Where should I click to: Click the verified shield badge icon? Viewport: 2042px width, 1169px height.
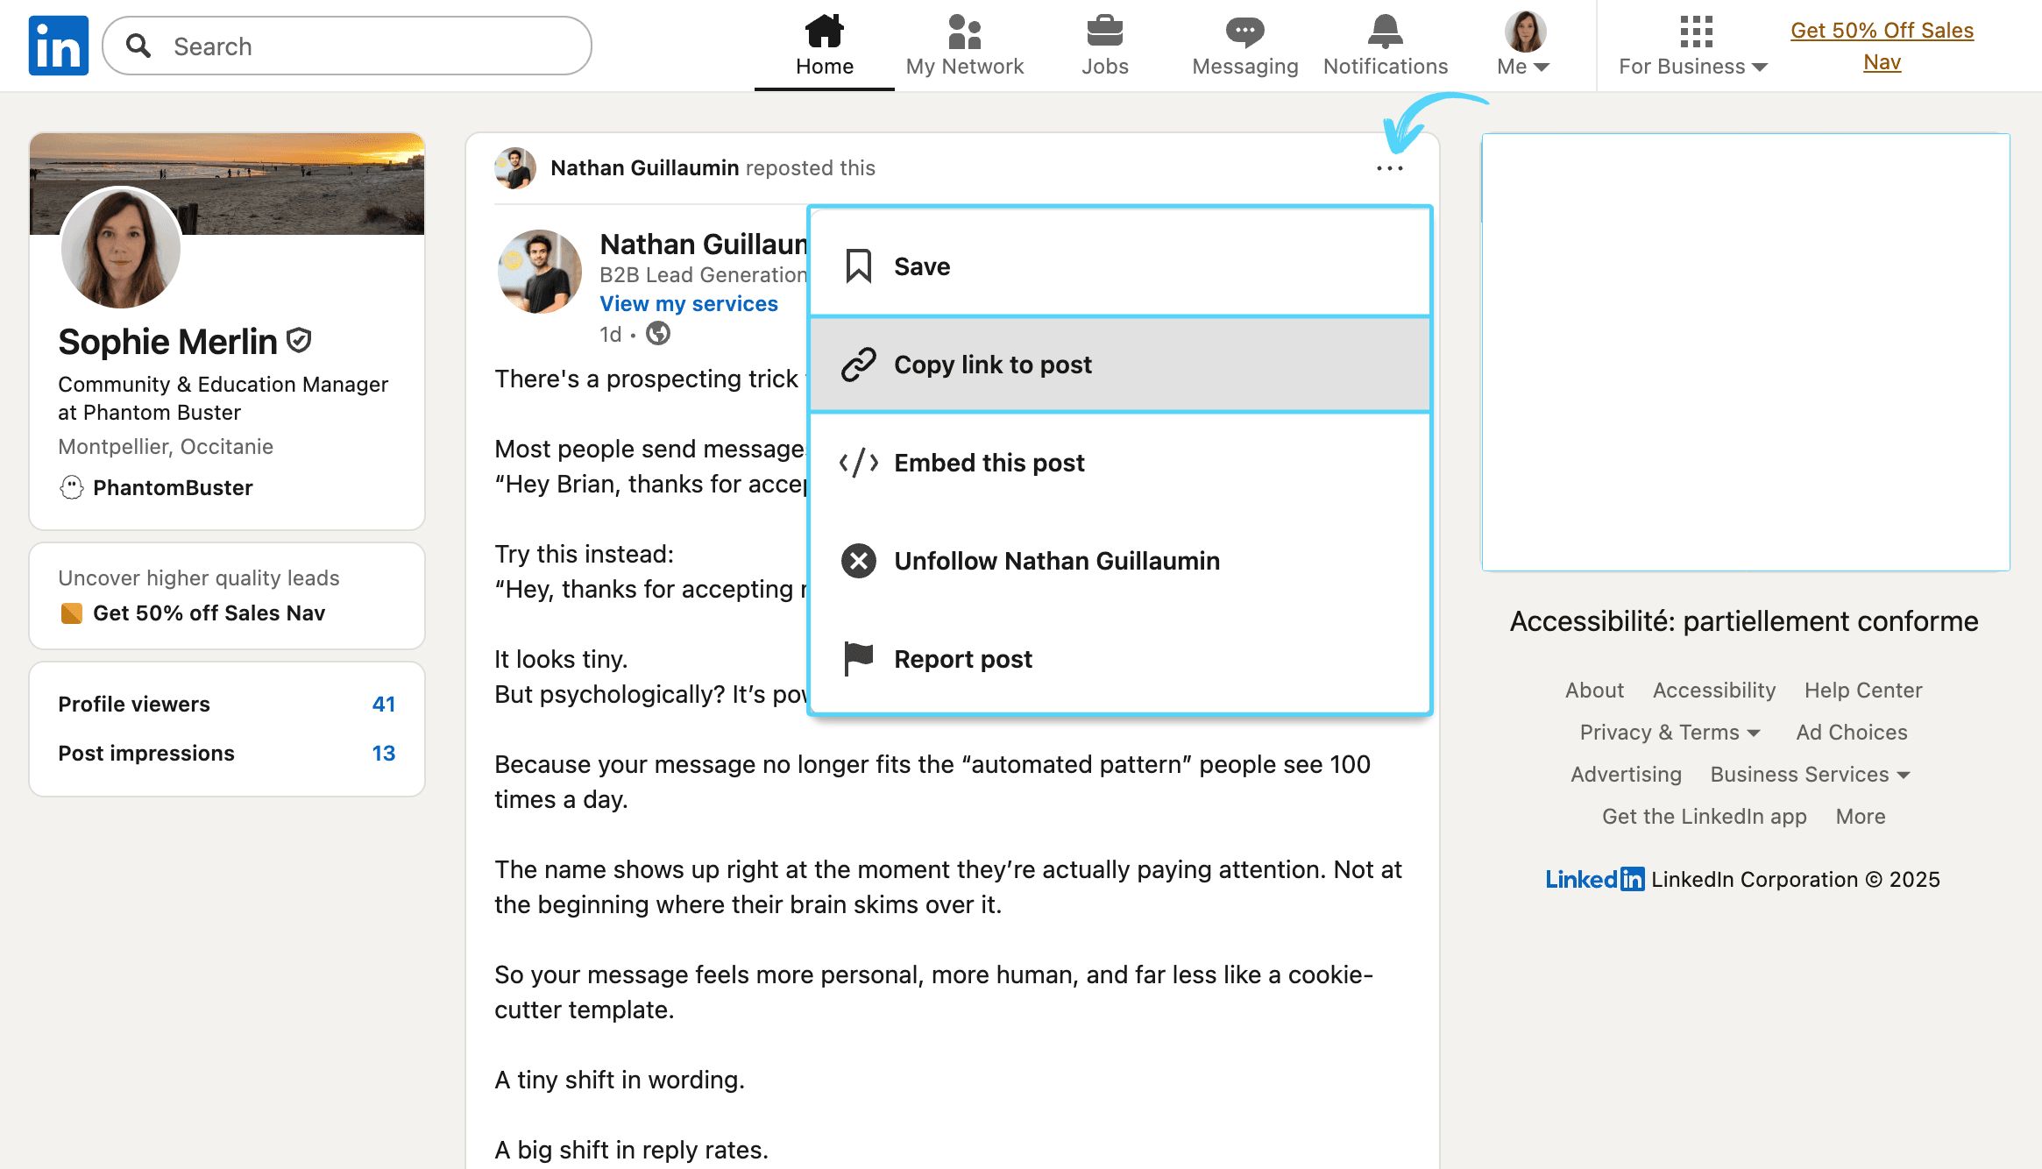(x=299, y=341)
